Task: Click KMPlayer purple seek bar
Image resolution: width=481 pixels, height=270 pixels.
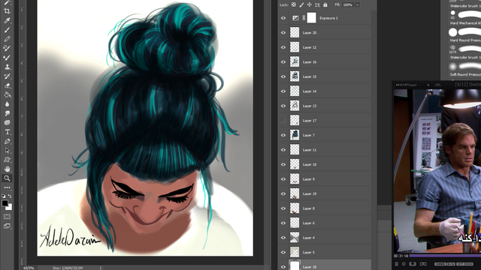Action: (x=445, y=256)
